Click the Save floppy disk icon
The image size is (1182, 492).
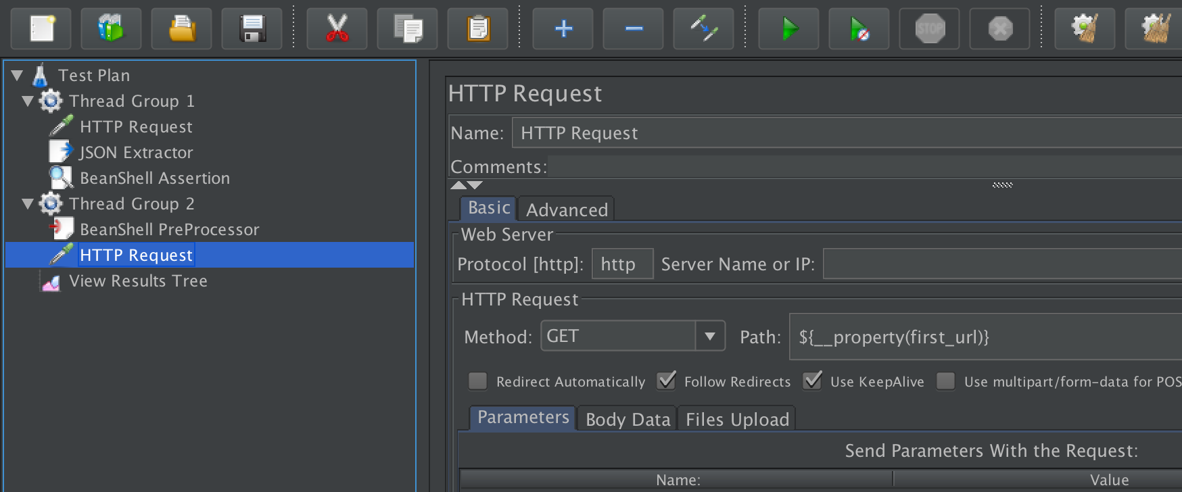point(252,28)
